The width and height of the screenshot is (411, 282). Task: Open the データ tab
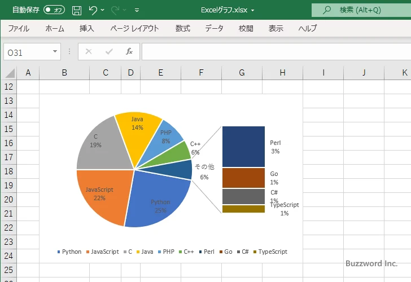(214, 28)
